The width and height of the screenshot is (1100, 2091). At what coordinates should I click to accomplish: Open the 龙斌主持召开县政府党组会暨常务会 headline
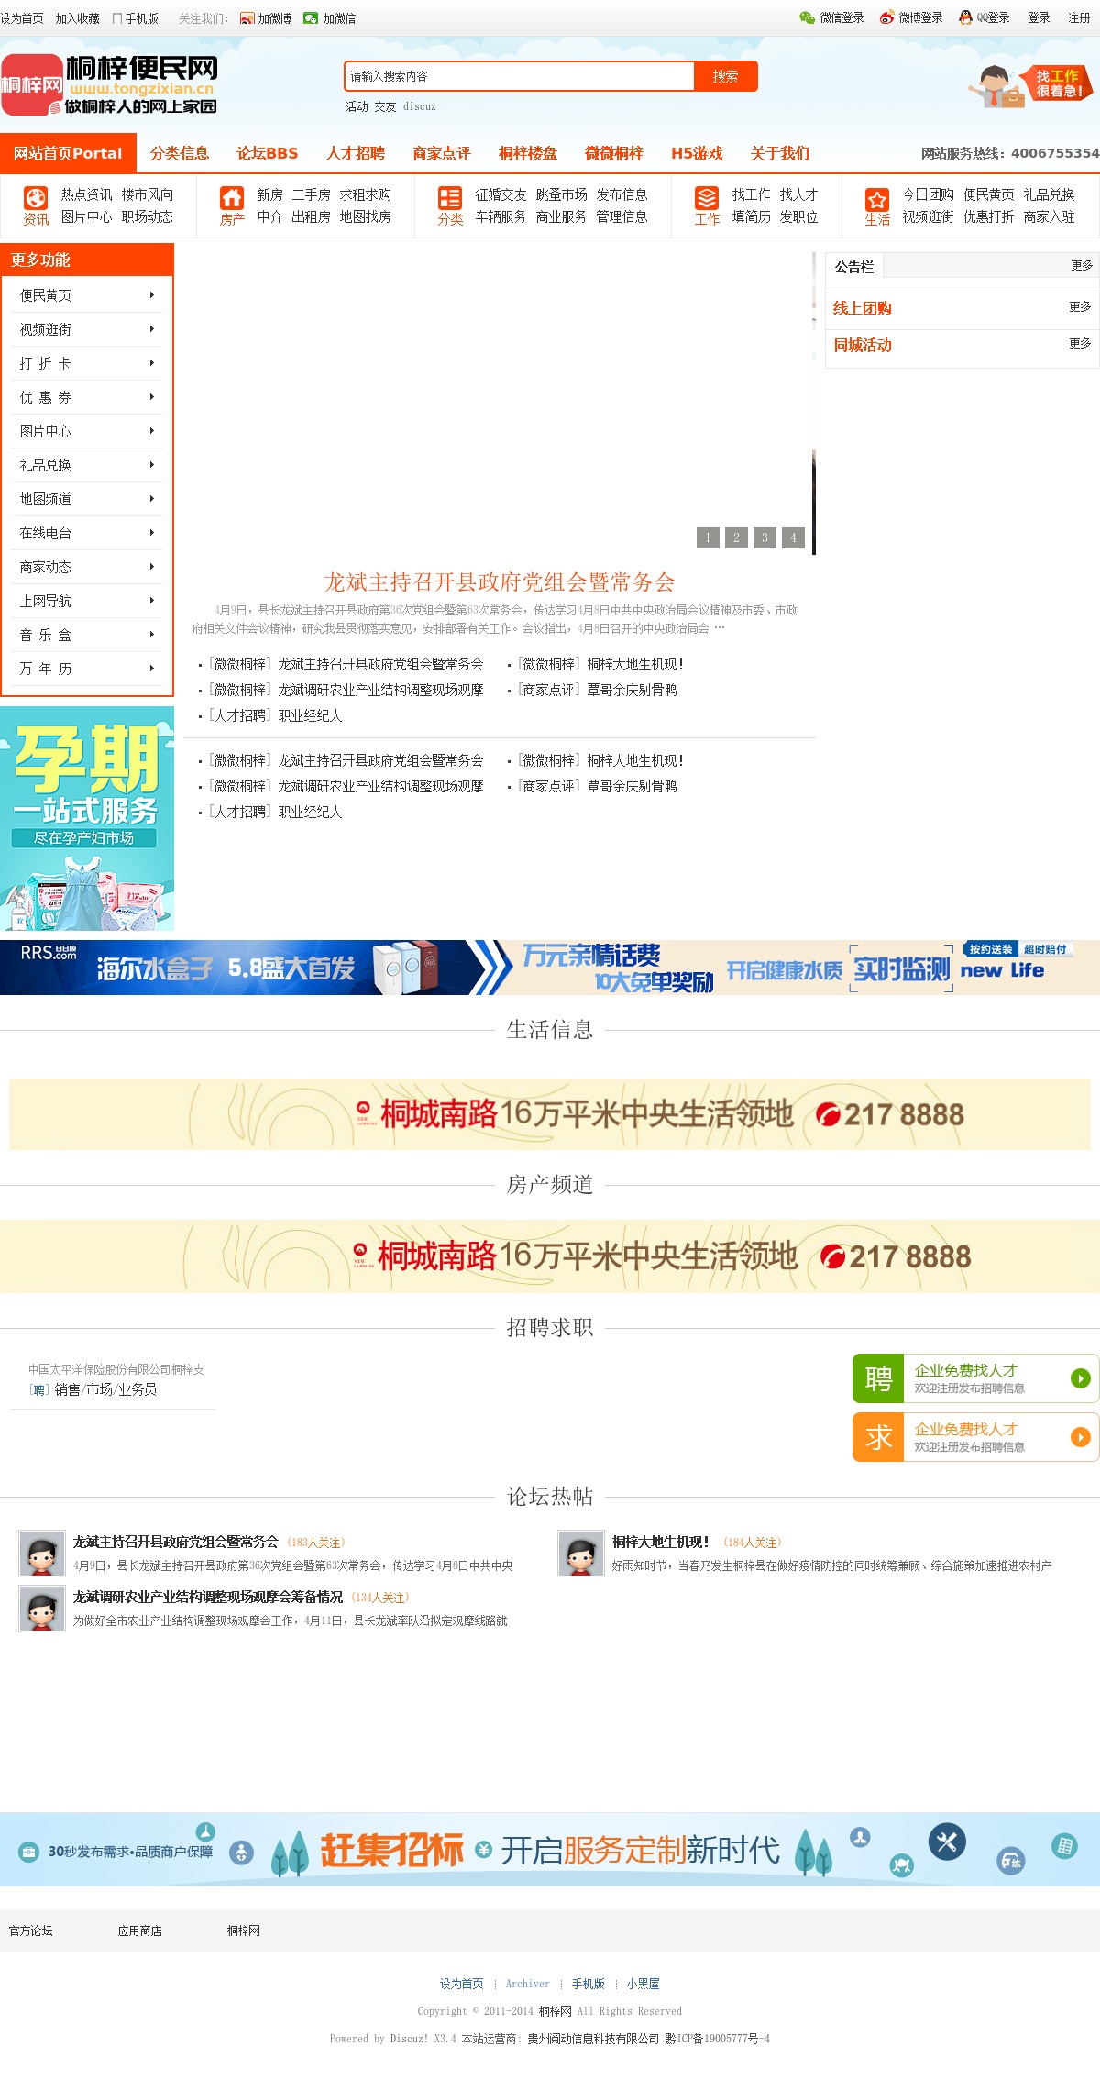pyautogui.click(x=499, y=582)
